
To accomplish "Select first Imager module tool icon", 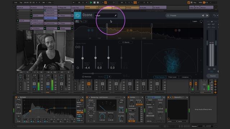I will 77,21.
